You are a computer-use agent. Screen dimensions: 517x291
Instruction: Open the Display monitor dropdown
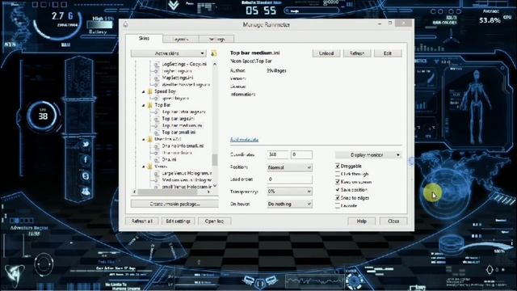tap(368, 154)
